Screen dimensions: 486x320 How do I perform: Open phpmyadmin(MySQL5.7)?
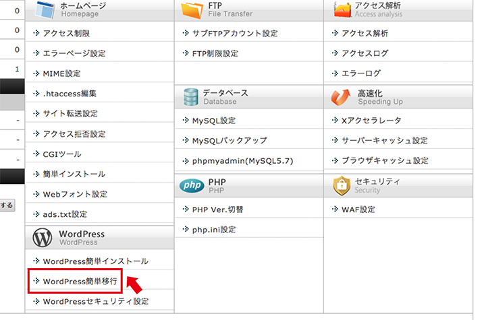pyautogui.click(x=243, y=161)
